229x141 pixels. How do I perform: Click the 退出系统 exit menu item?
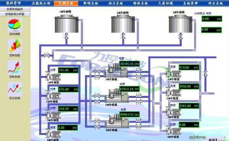(216, 3)
